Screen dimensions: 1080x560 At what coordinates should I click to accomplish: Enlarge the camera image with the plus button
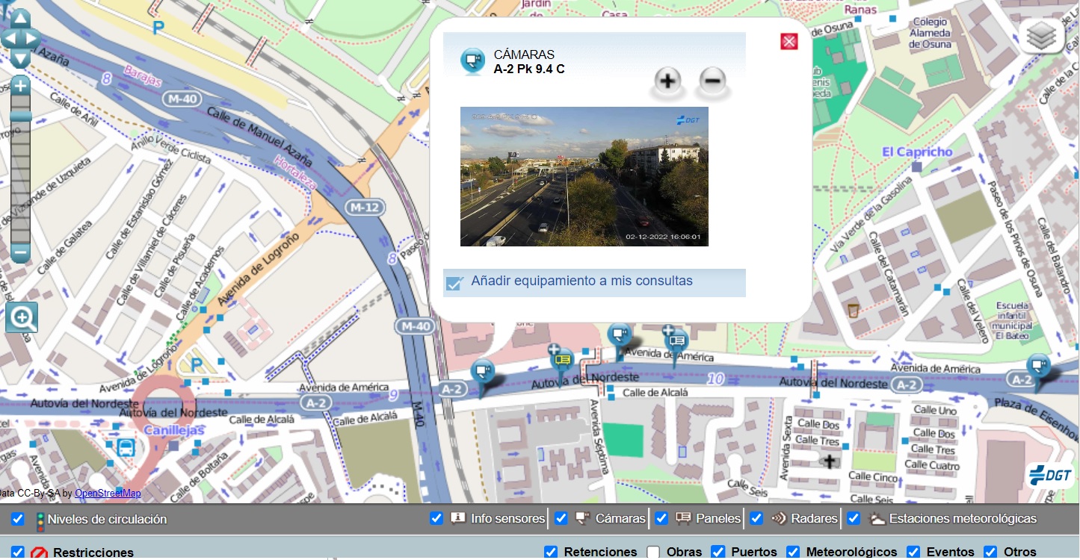(x=667, y=81)
